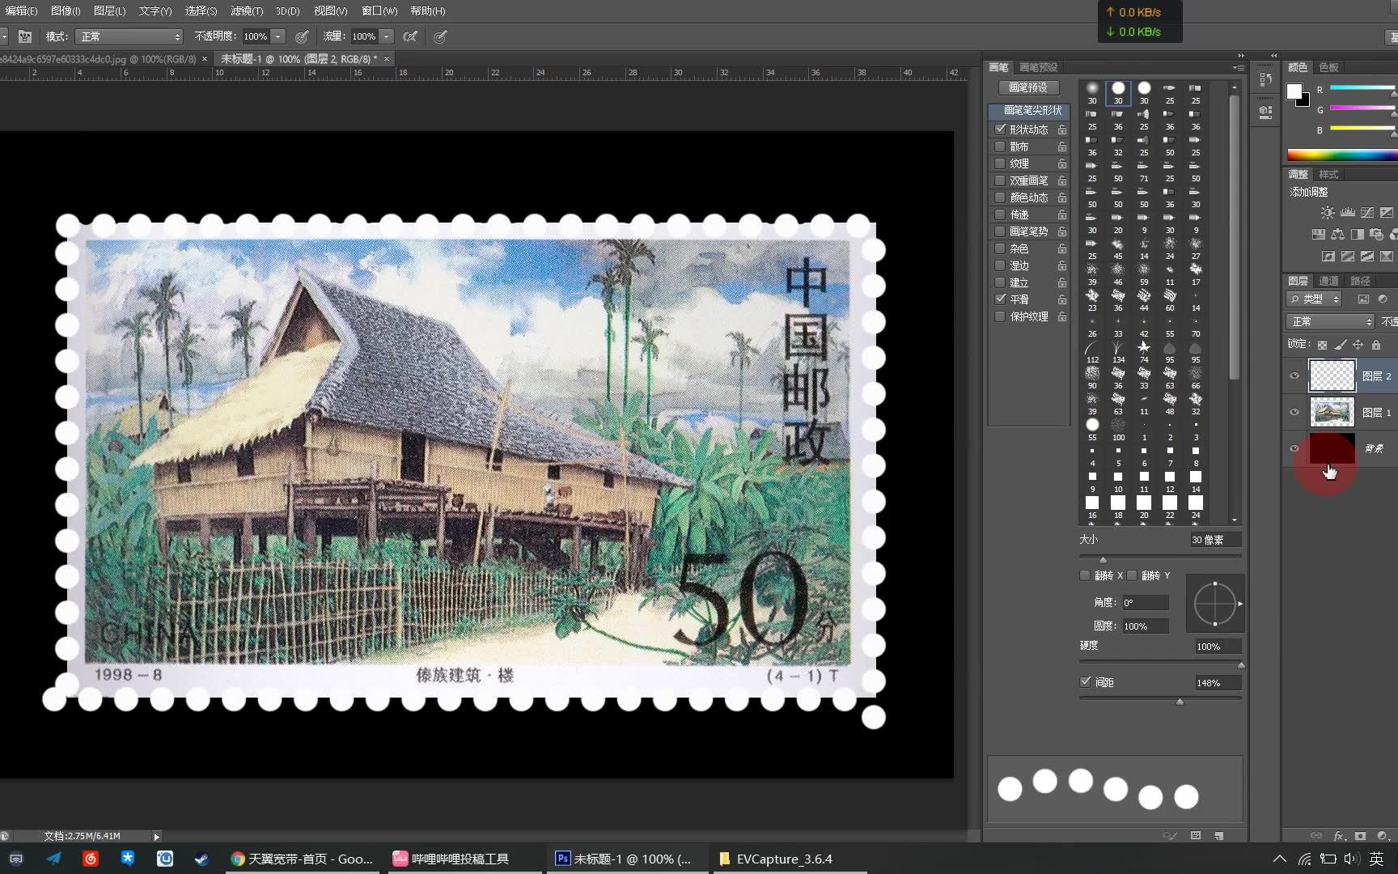This screenshot has height=874, width=1398.
Task: Click the layer style fx icon
Action: pyautogui.click(x=1339, y=836)
